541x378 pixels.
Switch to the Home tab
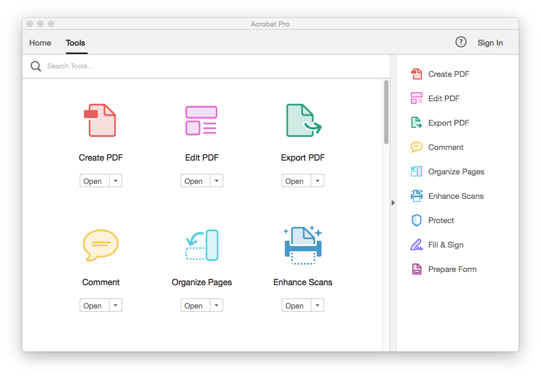40,42
